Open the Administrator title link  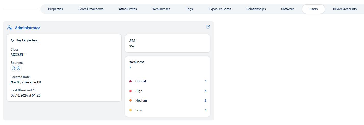[x=28, y=28]
